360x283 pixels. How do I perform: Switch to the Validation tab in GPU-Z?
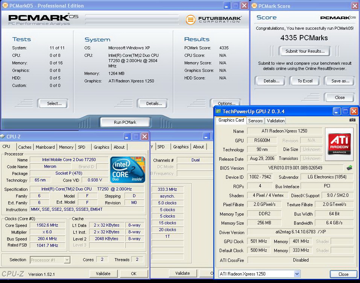click(x=275, y=120)
